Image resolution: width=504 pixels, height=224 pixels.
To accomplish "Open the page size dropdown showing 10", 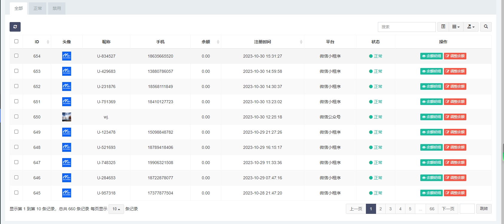I will (x=116, y=209).
